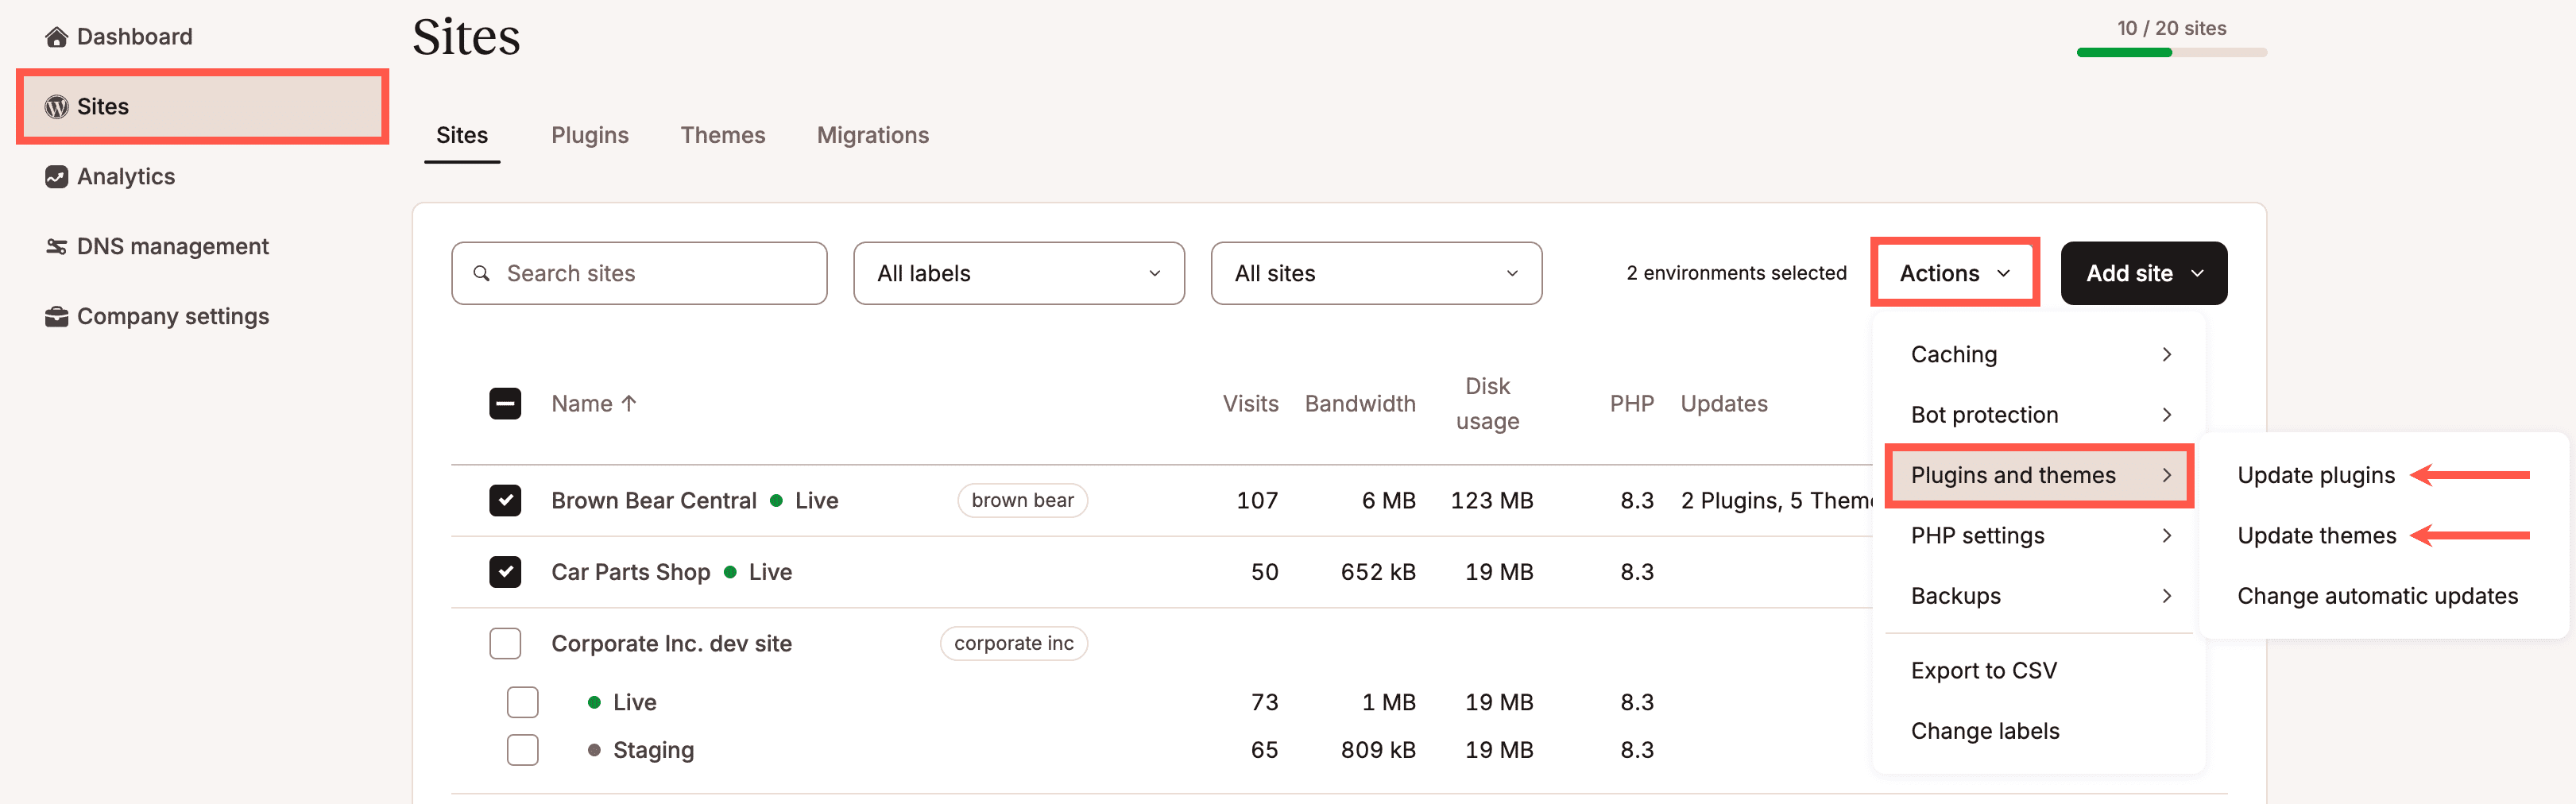Select Update plugins from submenu
The width and height of the screenshot is (2576, 804).
click(2315, 475)
